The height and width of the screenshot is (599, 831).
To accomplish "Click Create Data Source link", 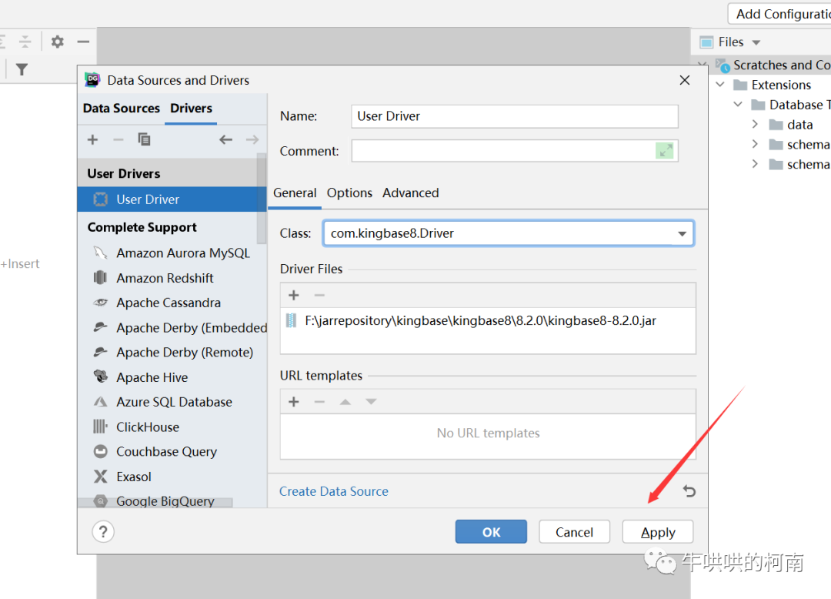I will 334,491.
